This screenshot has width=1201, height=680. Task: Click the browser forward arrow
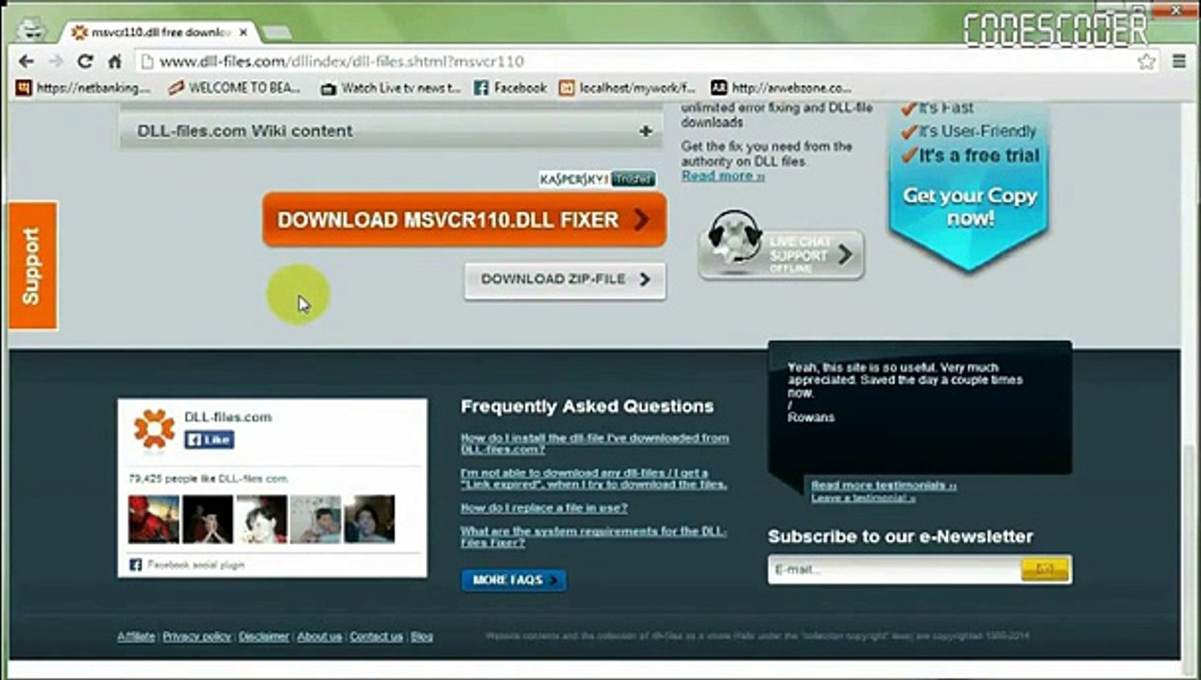pos(56,61)
